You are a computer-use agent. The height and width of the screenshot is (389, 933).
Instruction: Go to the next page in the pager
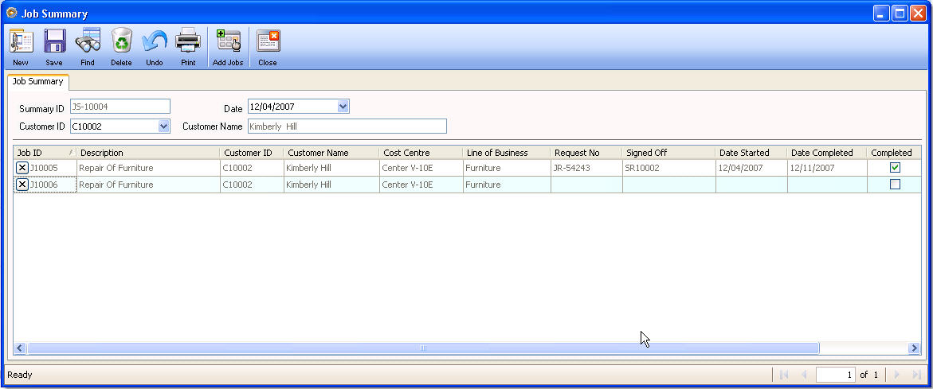897,375
